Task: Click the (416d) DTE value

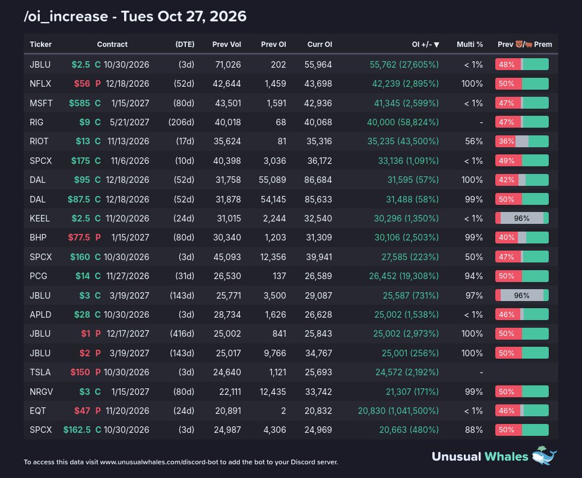Action: 182,333
